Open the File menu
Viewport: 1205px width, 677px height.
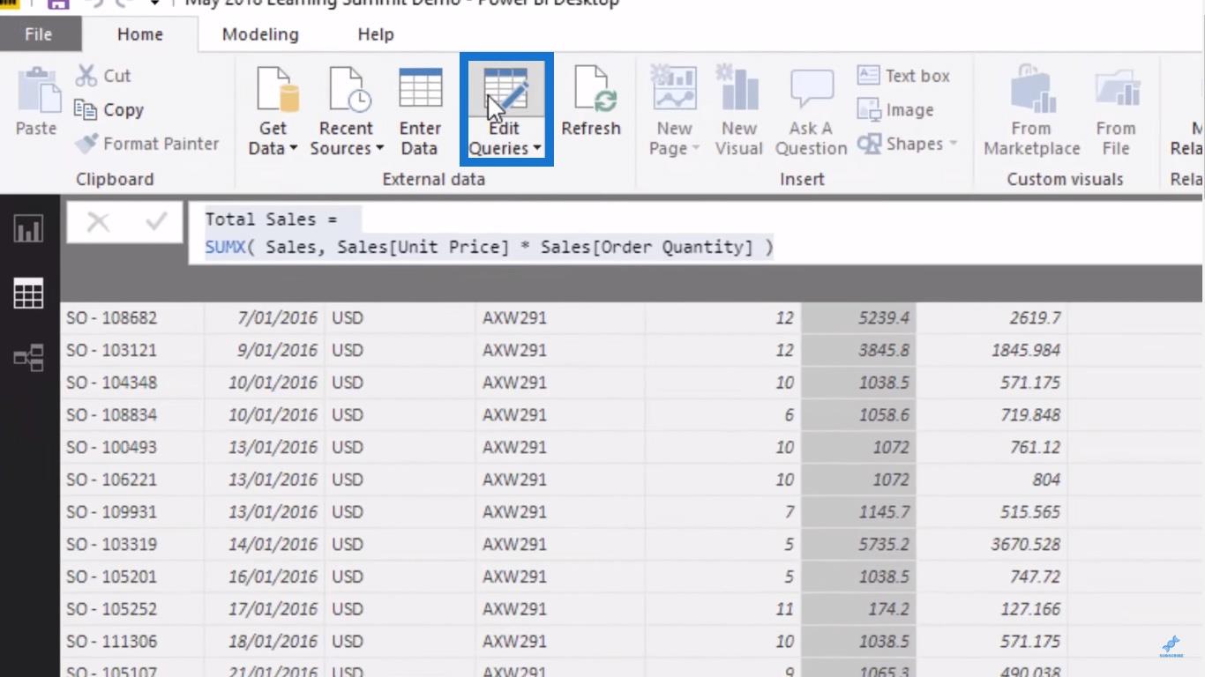[x=38, y=34]
